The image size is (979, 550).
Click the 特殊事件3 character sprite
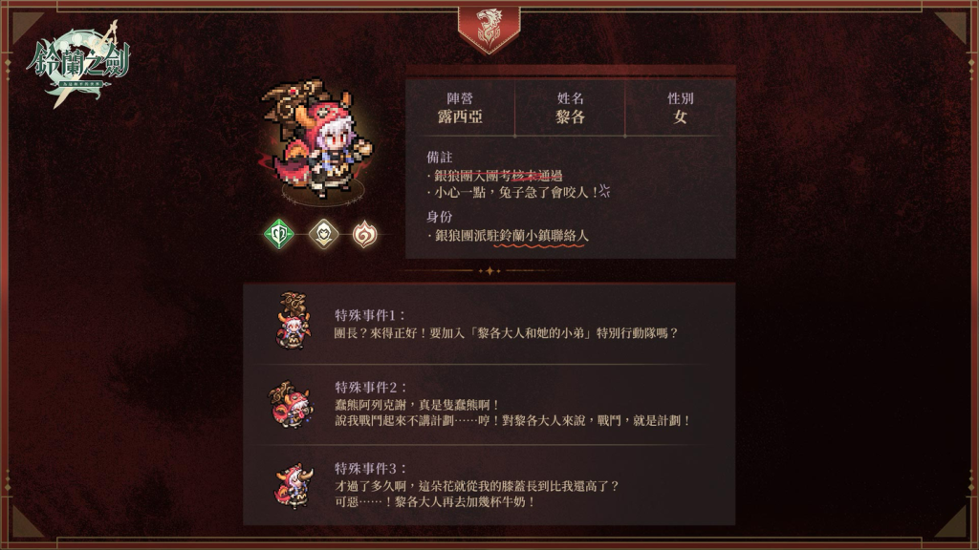point(293,486)
